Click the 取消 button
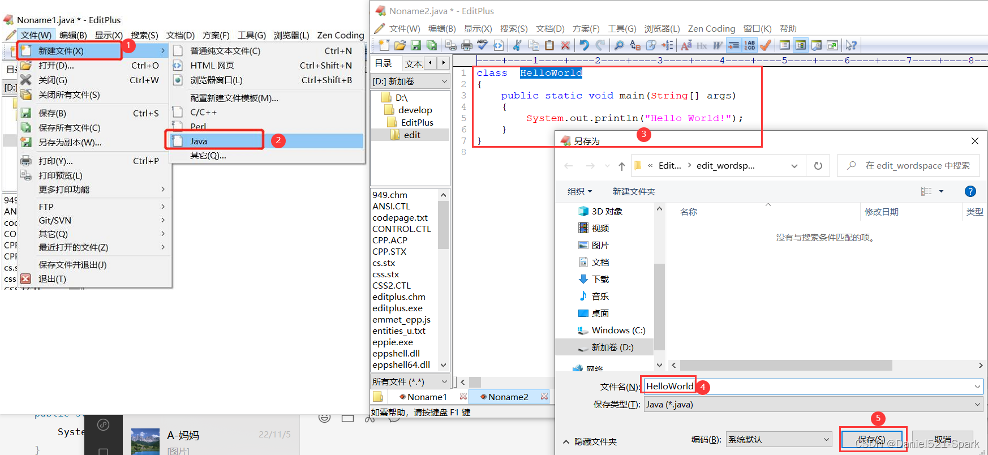Image resolution: width=988 pixels, height=455 pixels. pyautogui.click(x=943, y=439)
